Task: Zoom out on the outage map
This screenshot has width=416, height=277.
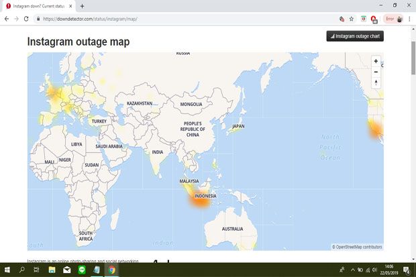Action: [376, 72]
